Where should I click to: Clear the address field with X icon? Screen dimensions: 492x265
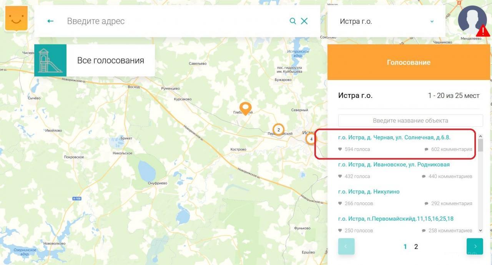click(x=304, y=21)
